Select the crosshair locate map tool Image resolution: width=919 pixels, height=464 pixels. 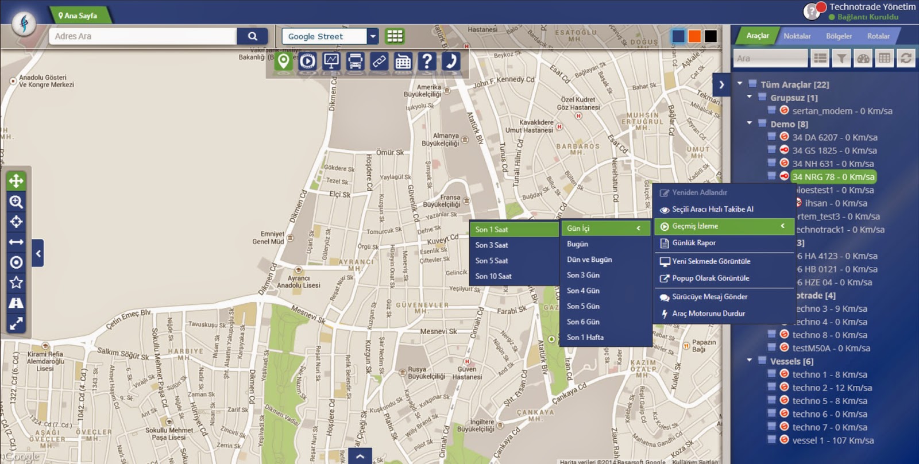[x=16, y=222]
